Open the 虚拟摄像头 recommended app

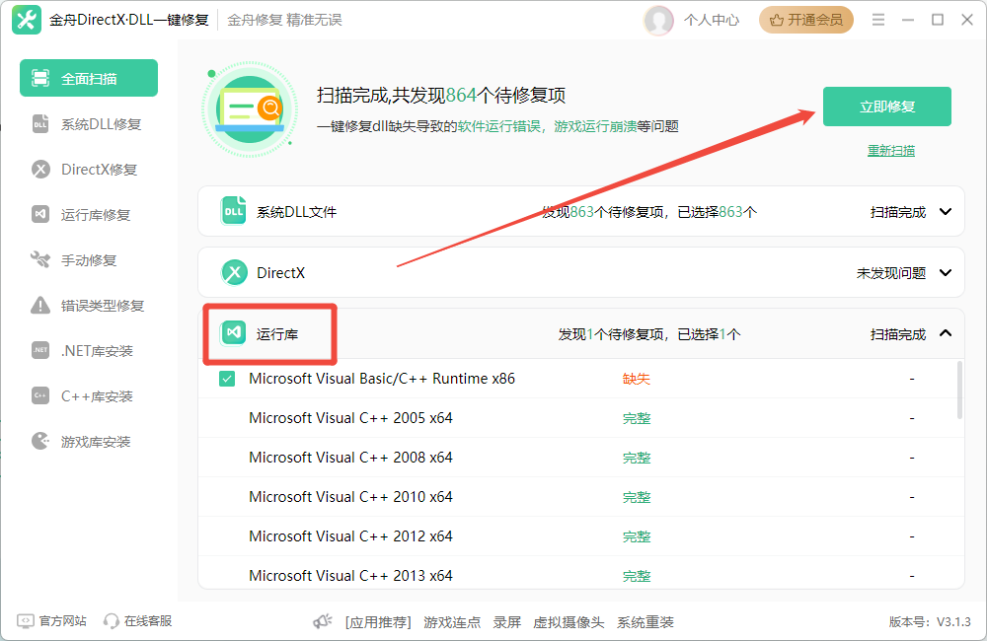[569, 622]
